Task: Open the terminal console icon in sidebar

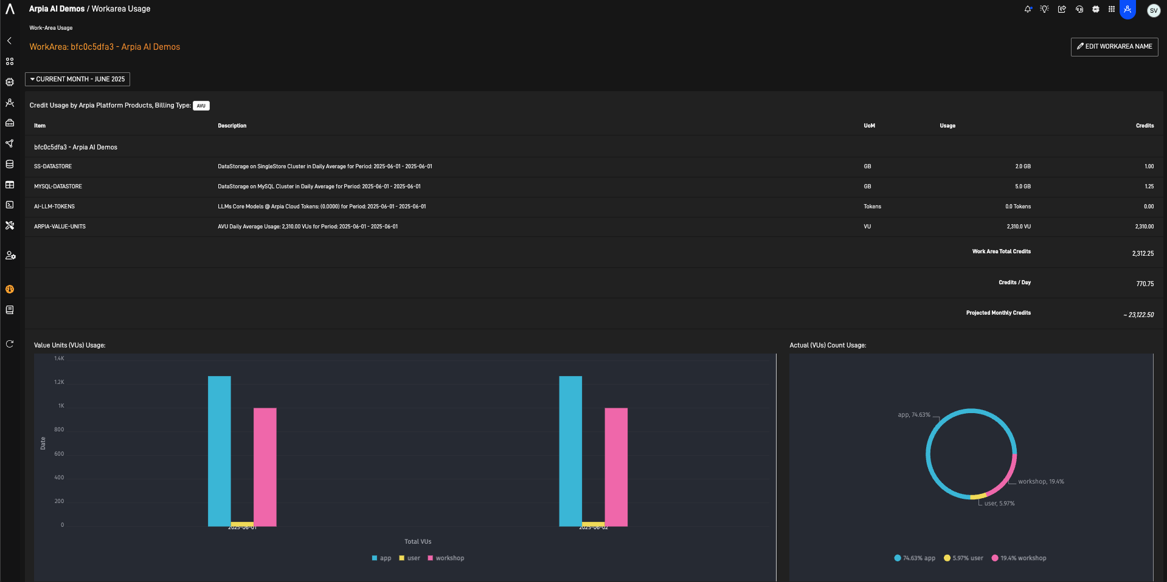Action: (10, 205)
